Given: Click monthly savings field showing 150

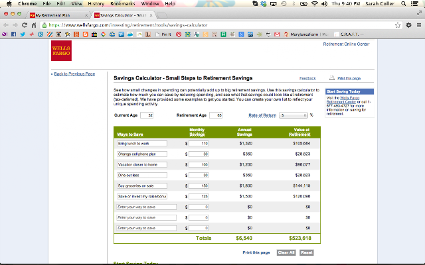Looking at the screenshot, I should (x=199, y=185).
